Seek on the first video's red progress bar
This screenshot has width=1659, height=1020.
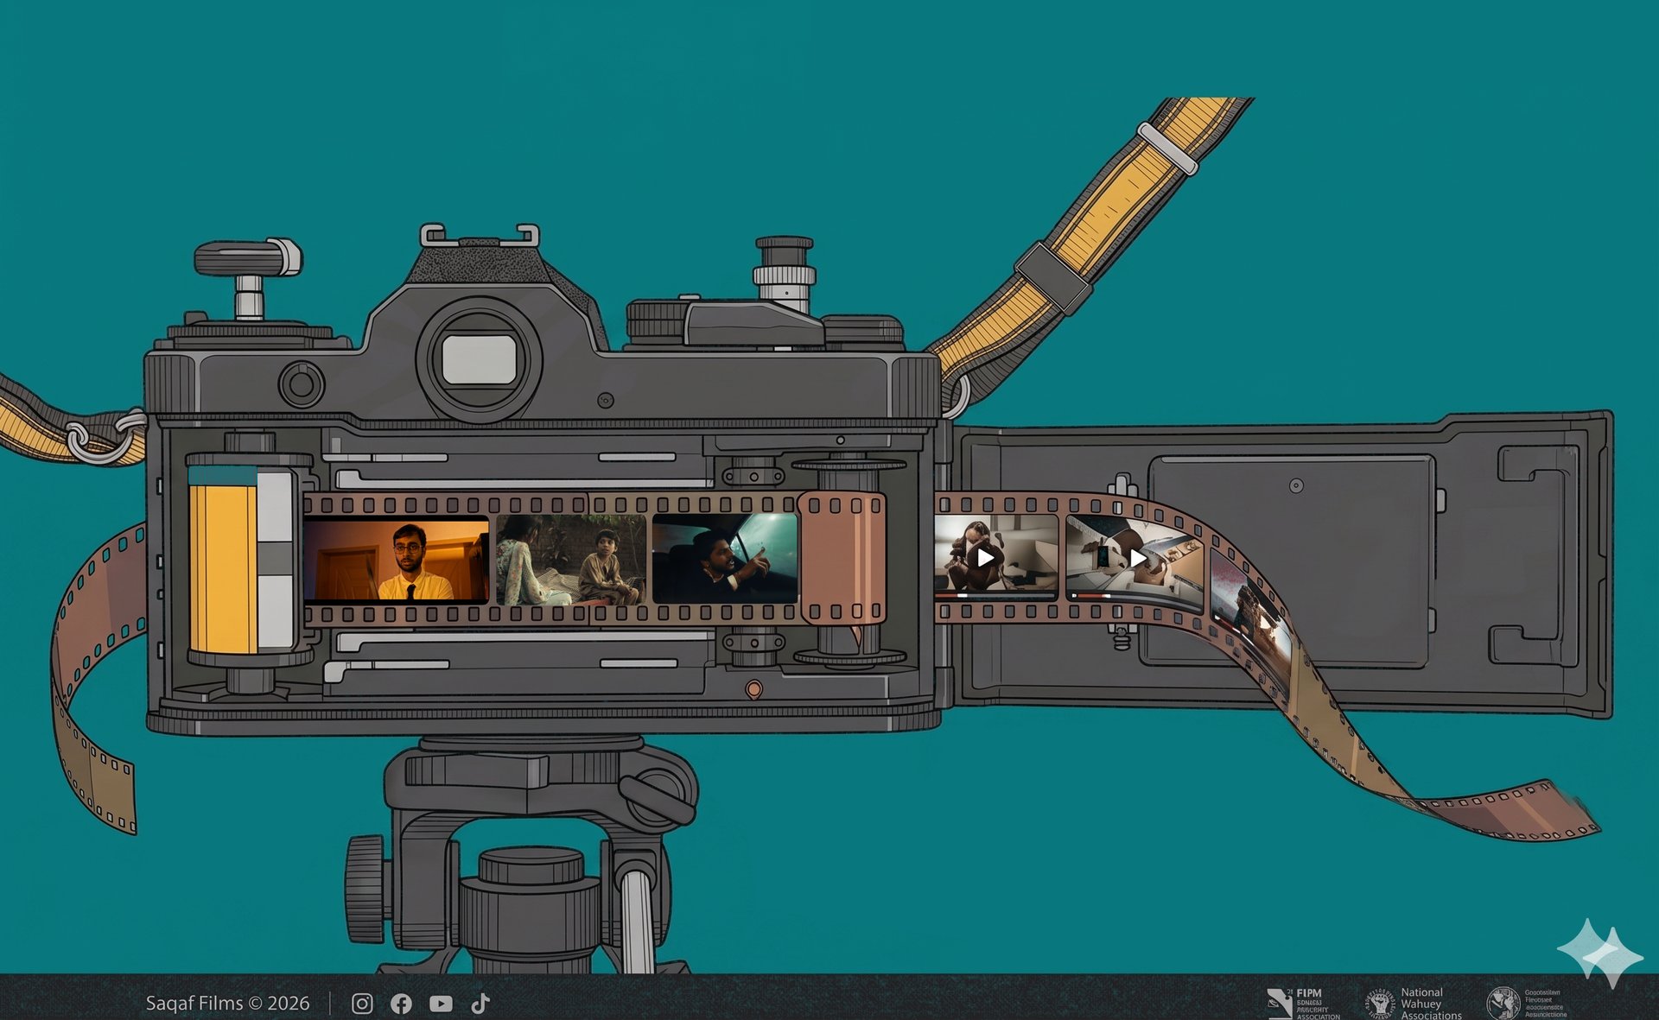(x=995, y=595)
